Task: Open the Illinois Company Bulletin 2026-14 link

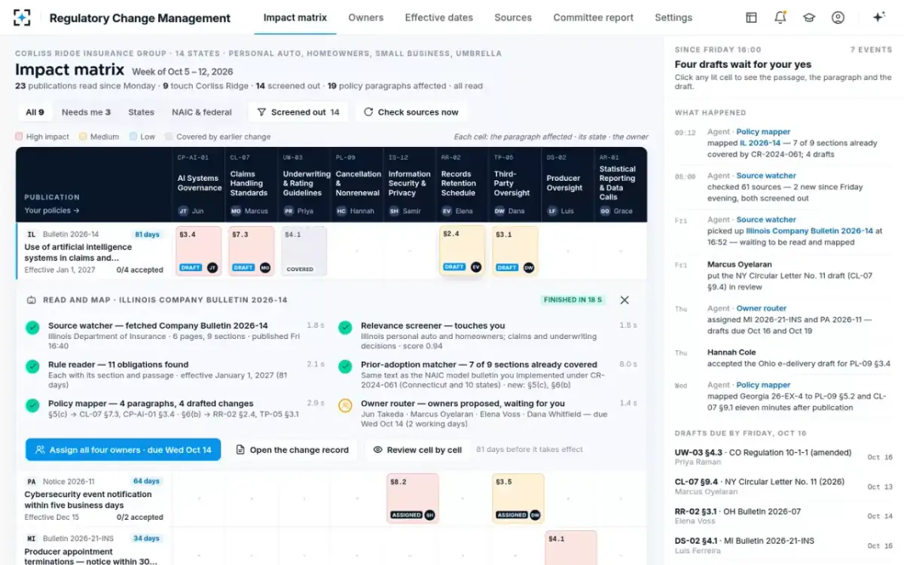Action: click(810, 231)
